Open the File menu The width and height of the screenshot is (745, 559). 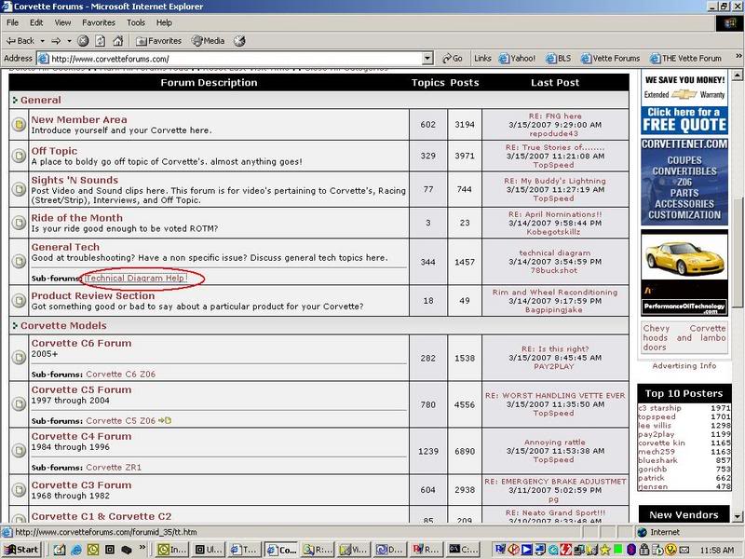tap(13, 22)
